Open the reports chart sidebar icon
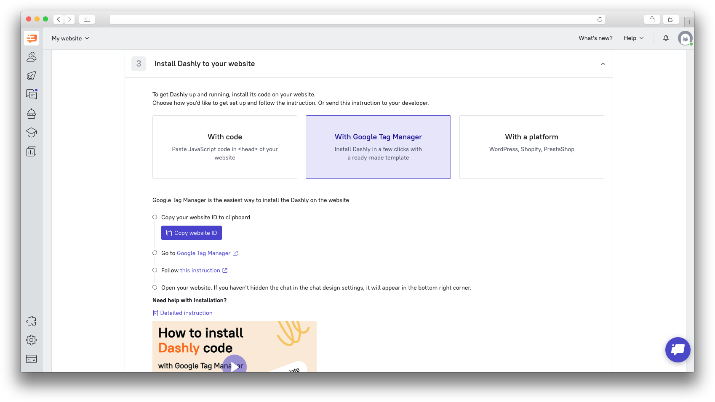715x402 pixels. [32, 152]
